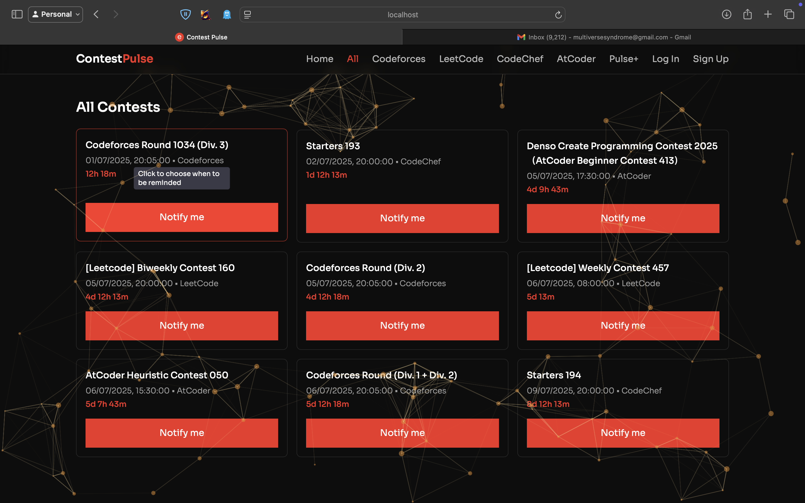
Task: Open the CodeChef nav link
Action: pos(520,59)
